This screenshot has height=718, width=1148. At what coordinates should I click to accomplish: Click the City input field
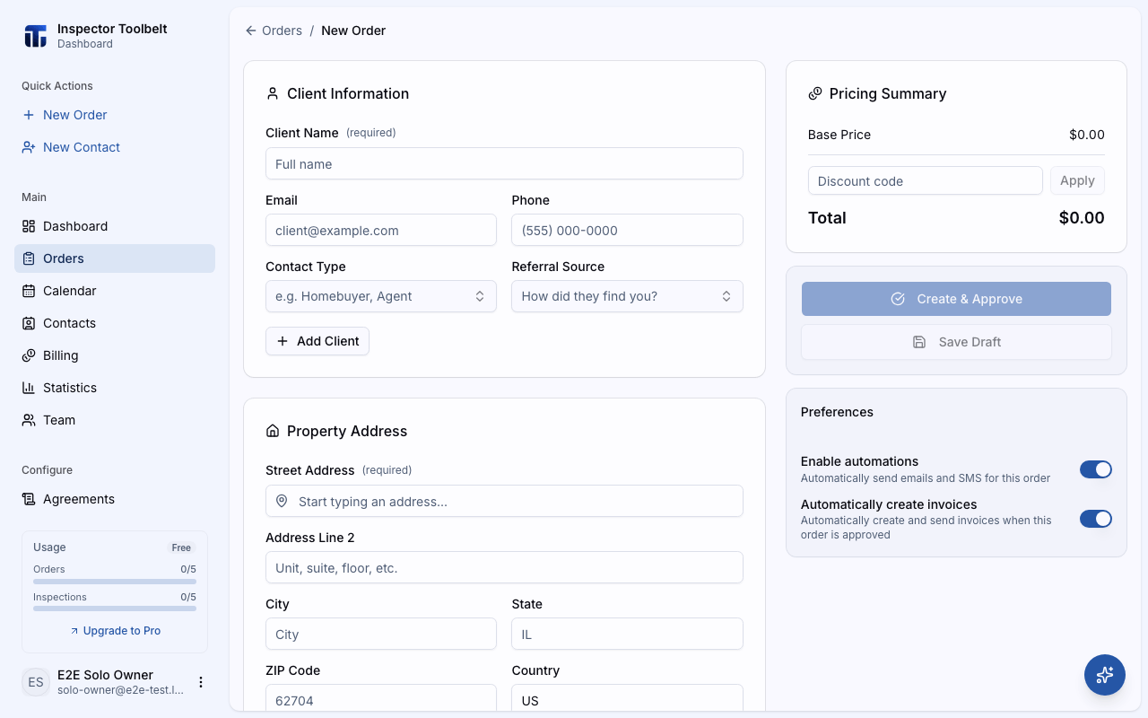click(x=381, y=634)
